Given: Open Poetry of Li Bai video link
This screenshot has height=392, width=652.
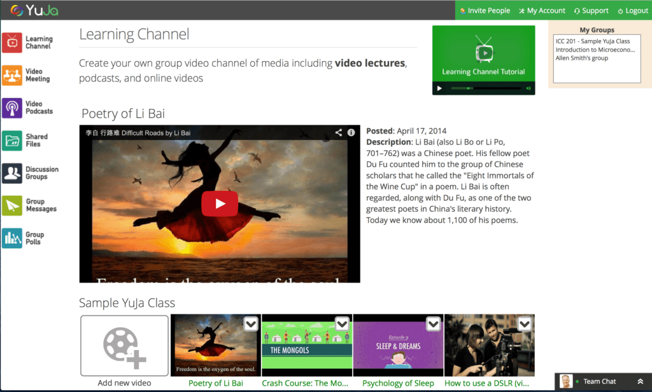Looking at the screenshot, I should pos(216,383).
